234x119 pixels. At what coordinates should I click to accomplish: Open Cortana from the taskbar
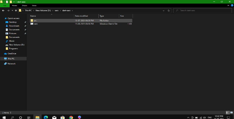coord(20,117)
